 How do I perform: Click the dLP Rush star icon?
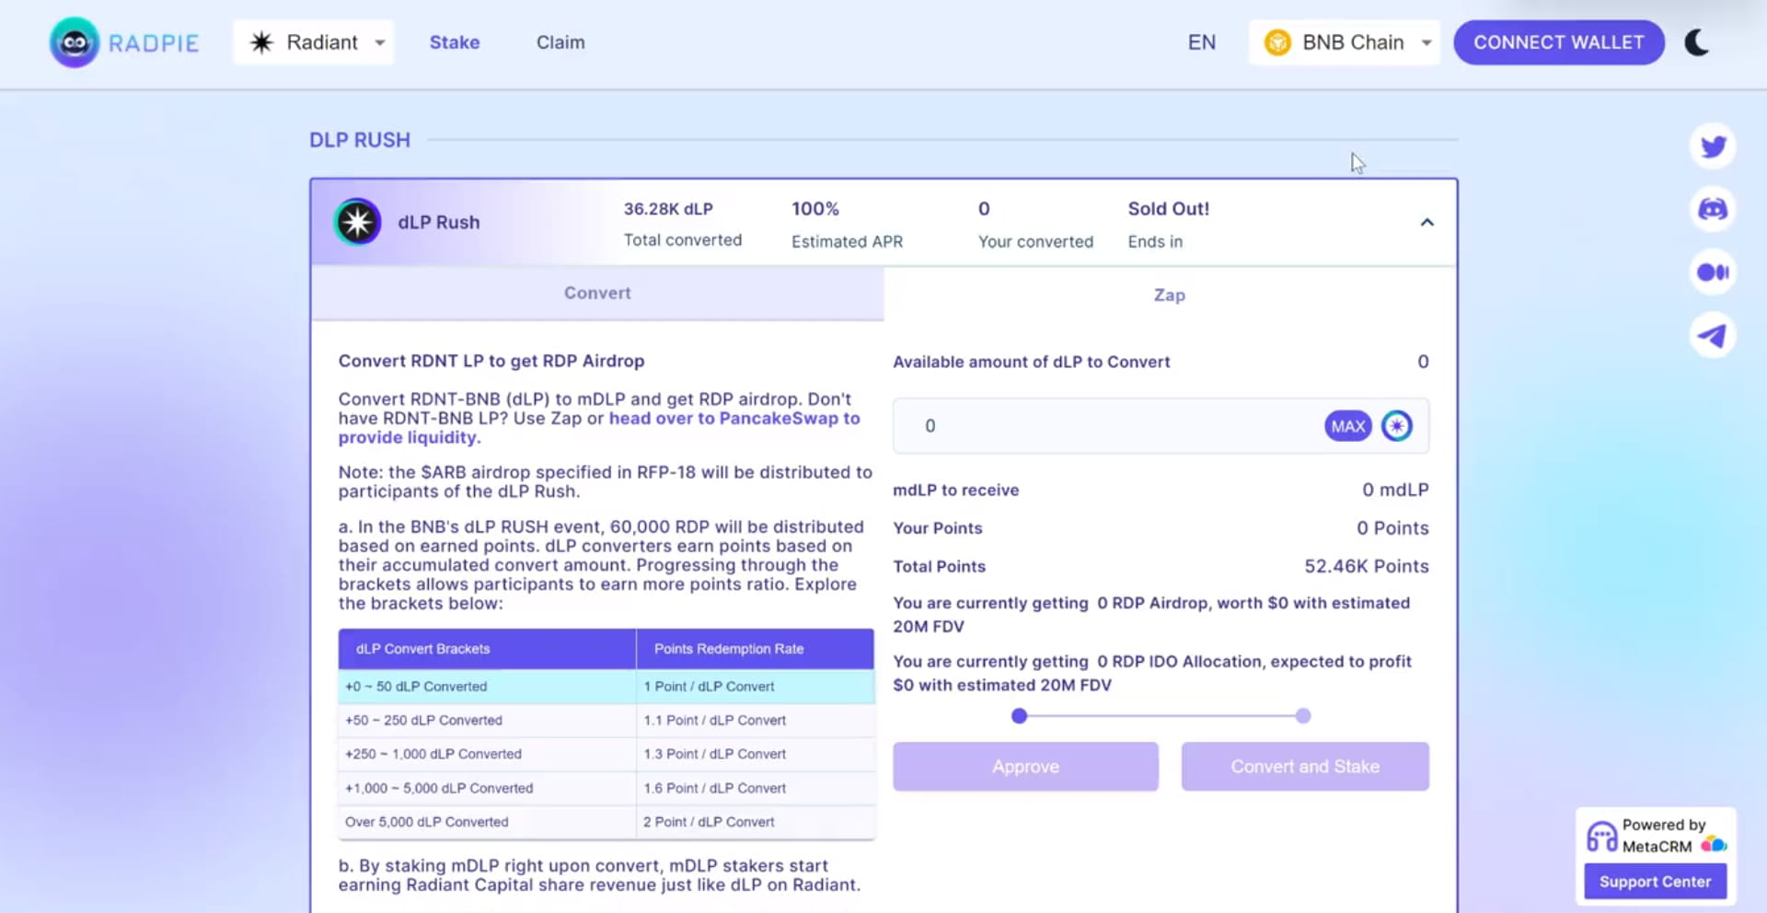point(357,222)
